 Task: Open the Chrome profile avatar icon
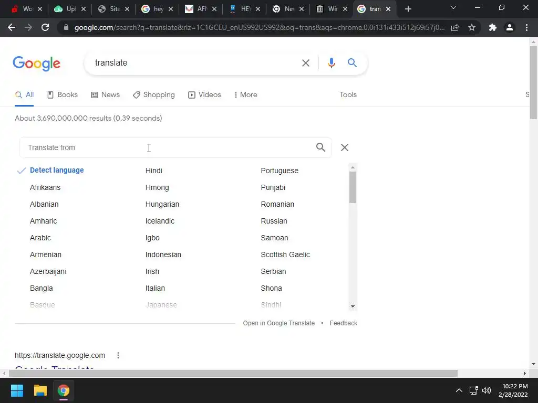(x=510, y=27)
